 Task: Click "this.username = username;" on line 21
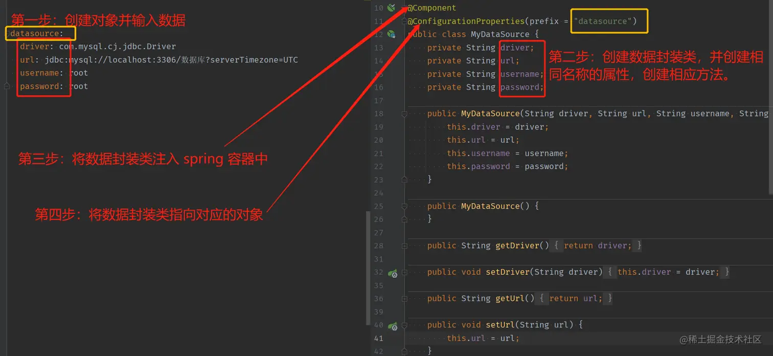click(508, 153)
